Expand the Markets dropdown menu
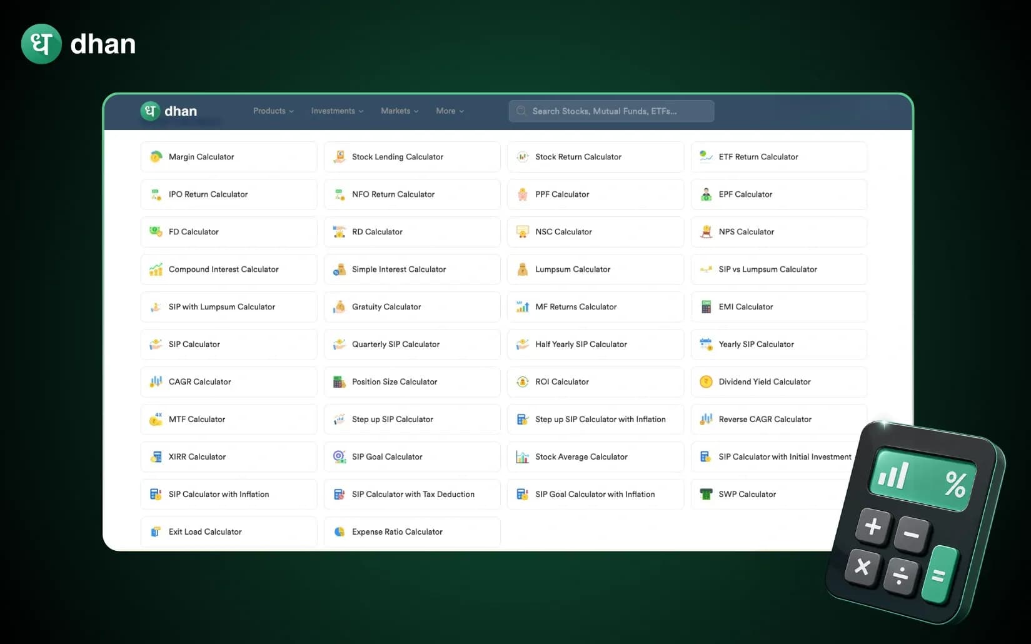This screenshot has width=1031, height=644. (x=400, y=111)
